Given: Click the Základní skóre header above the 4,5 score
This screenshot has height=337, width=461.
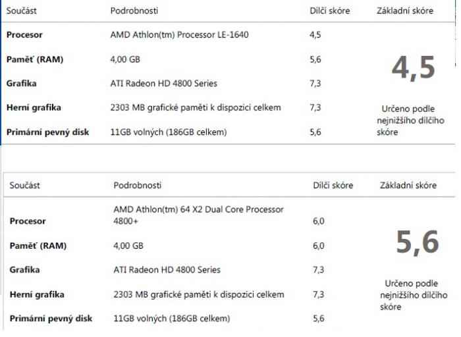Looking at the screenshot, I should coord(405,11).
